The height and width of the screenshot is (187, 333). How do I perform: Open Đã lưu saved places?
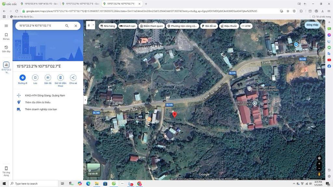coord(6,36)
